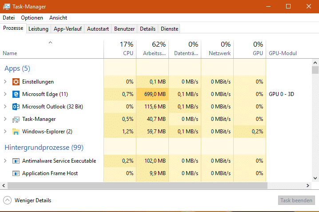
Task: Open the Optionen menu
Action: point(32,18)
